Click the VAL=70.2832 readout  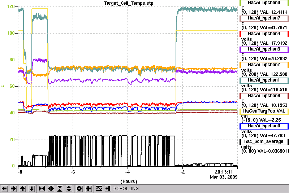tap(273, 59)
